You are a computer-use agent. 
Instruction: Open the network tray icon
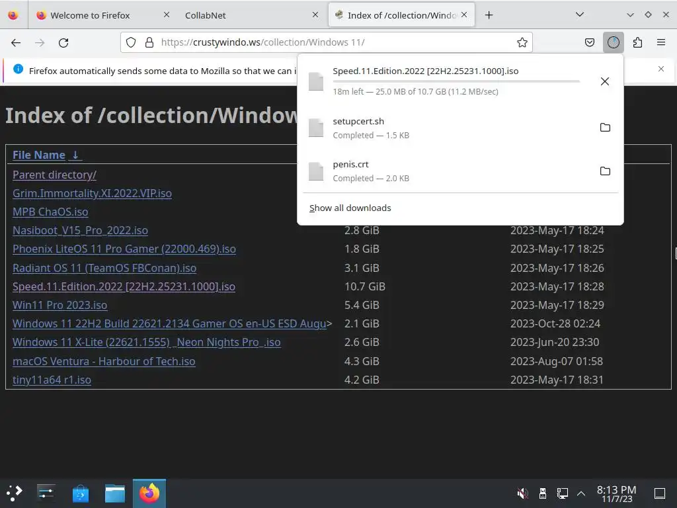tap(562, 493)
